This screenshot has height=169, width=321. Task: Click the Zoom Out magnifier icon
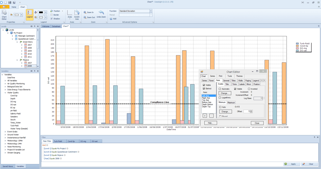click(85, 17)
